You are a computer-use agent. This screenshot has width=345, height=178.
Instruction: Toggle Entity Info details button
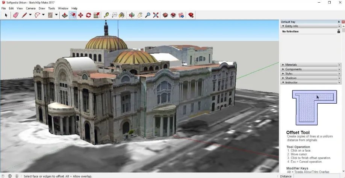(339, 32)
